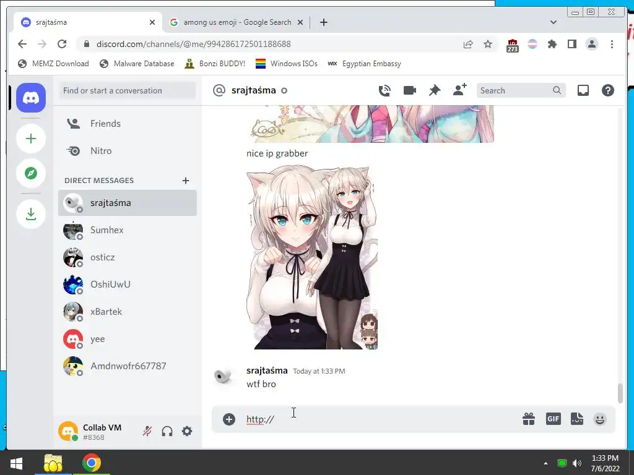Image resolution: width=634 pixels, height=475 pixels.
Task: Click the chat Search box
Action: click(521, 90)
